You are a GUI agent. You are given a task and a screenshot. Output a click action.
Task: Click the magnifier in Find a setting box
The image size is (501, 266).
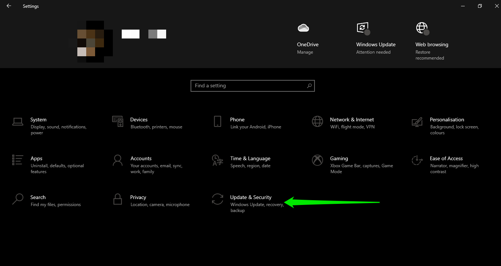309,85
